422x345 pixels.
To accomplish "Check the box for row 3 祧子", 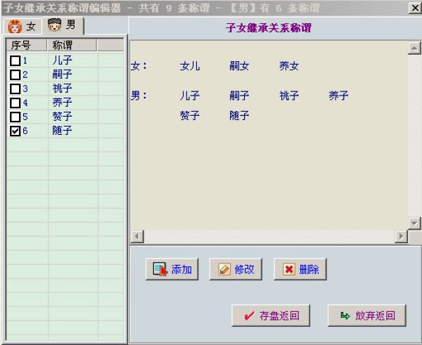I will (15, 89).
